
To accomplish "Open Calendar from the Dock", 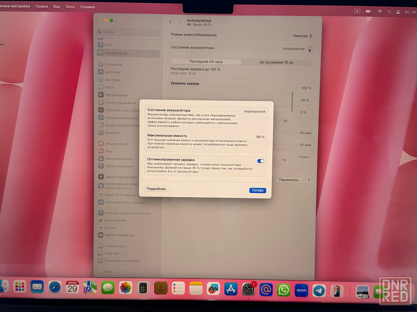I will point(72,287).
